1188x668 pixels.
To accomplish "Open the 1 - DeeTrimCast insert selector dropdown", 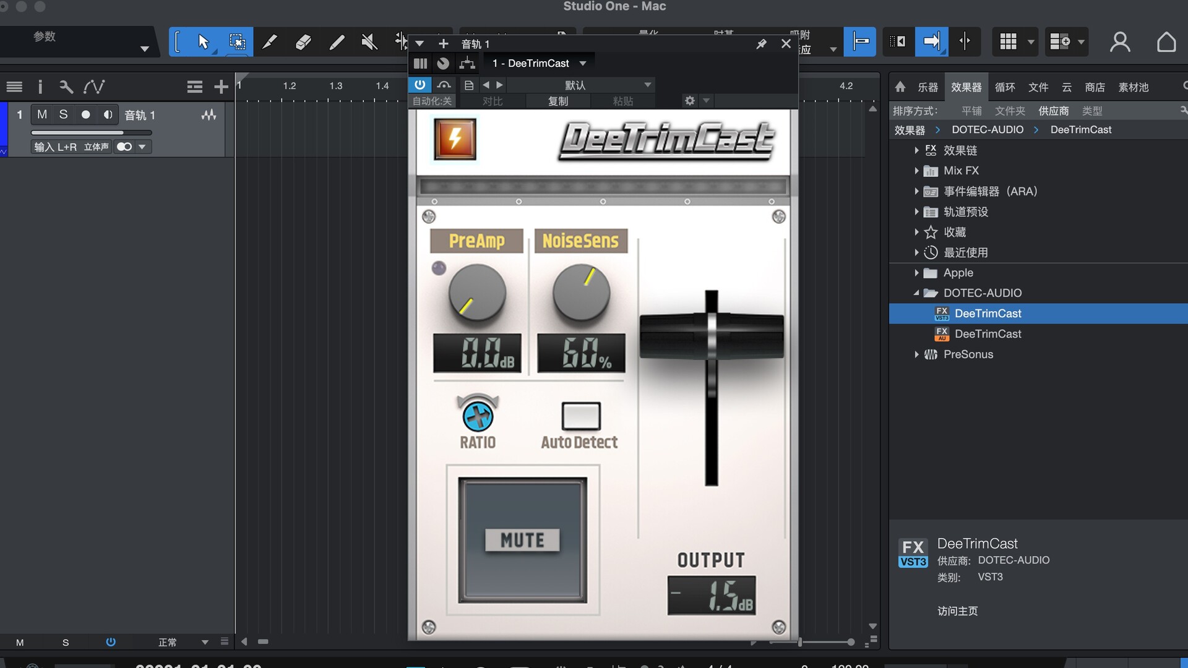I will coord(539,63).
